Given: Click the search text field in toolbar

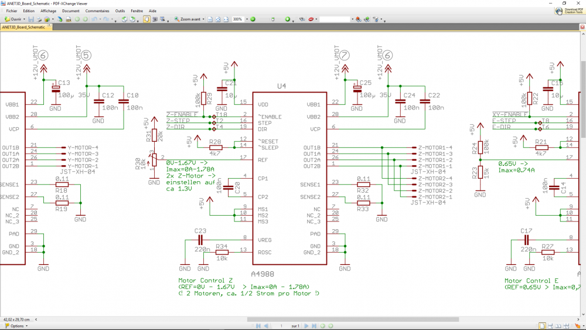Looking at the screenshot, I should pos(335,19).
